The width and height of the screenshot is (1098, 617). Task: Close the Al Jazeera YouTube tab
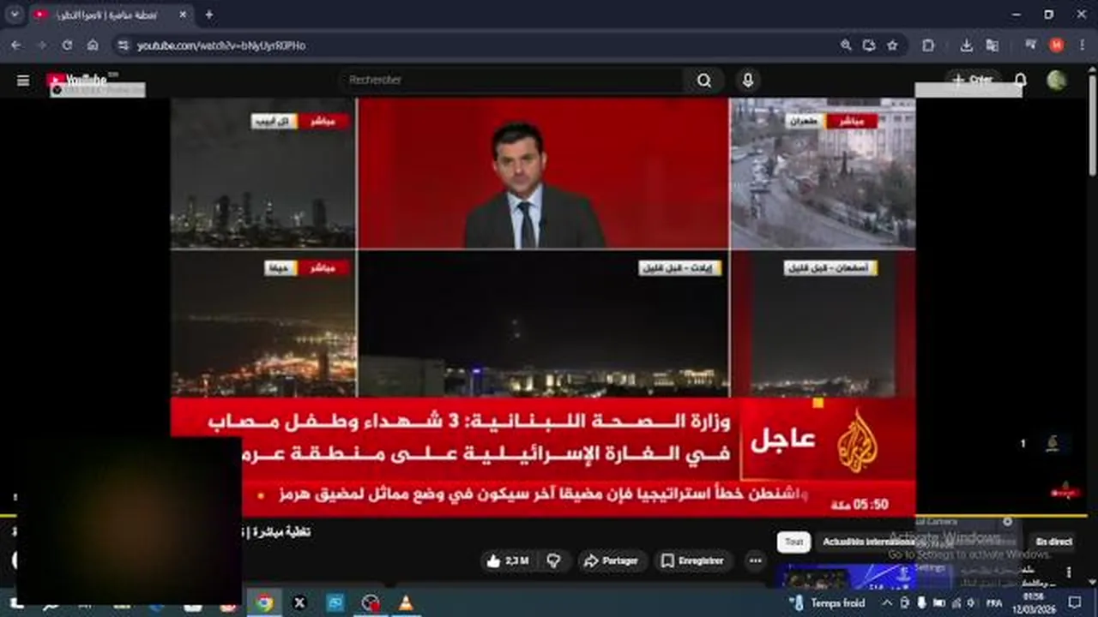[184, 15]
